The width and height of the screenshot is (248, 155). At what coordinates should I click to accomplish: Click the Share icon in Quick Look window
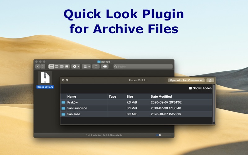coord(210,80)
